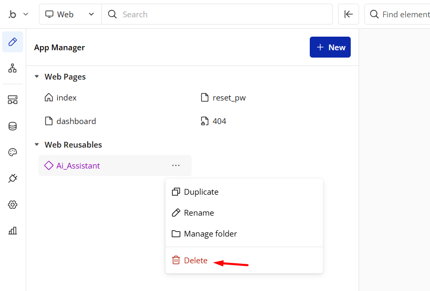
Task: Open the Logs bar chart icon
Action: (x=13, y=231)
